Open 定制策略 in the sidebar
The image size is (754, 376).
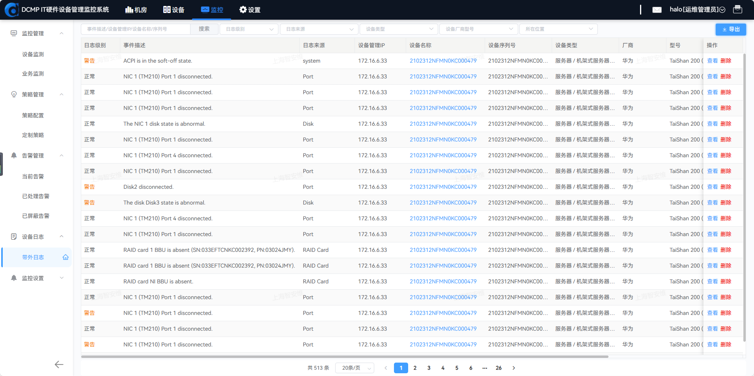[33, 135]
